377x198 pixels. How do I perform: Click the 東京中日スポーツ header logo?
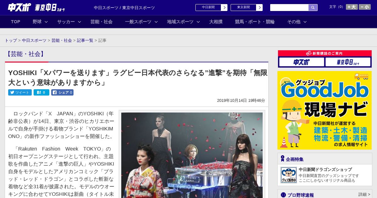(x=50, y=8)
